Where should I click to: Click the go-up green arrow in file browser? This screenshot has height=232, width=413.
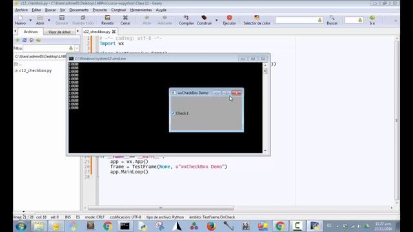coord(17,40)
